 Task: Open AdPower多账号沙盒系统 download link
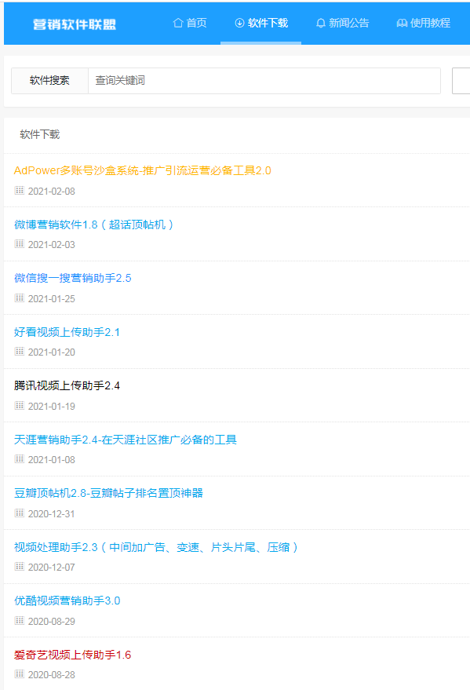tap(143, 170)
